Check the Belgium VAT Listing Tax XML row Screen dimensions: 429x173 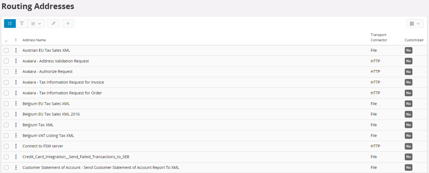click(6, 136)
